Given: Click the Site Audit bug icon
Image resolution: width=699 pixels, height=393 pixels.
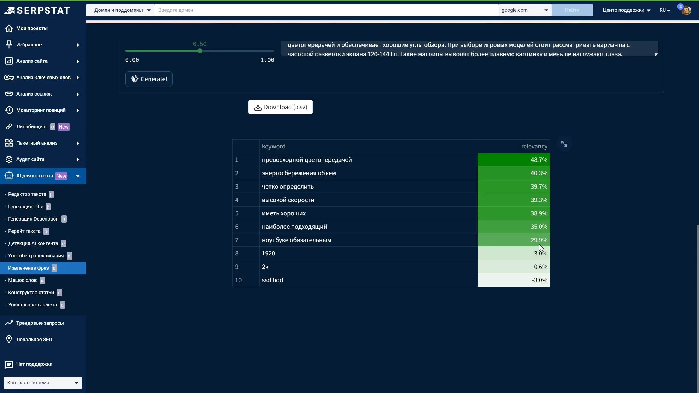Looking at the screenshot, I should pos(9,159).
